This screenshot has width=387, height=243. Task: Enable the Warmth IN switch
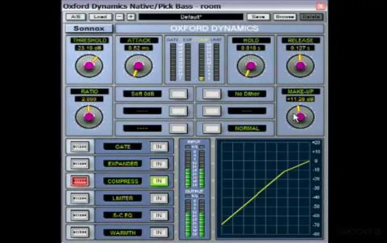coord(159,232)
